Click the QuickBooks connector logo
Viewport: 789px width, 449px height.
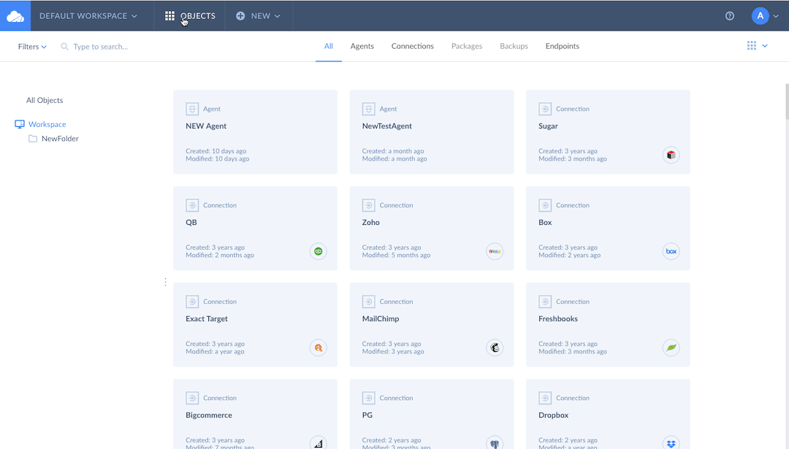point(318,251)
